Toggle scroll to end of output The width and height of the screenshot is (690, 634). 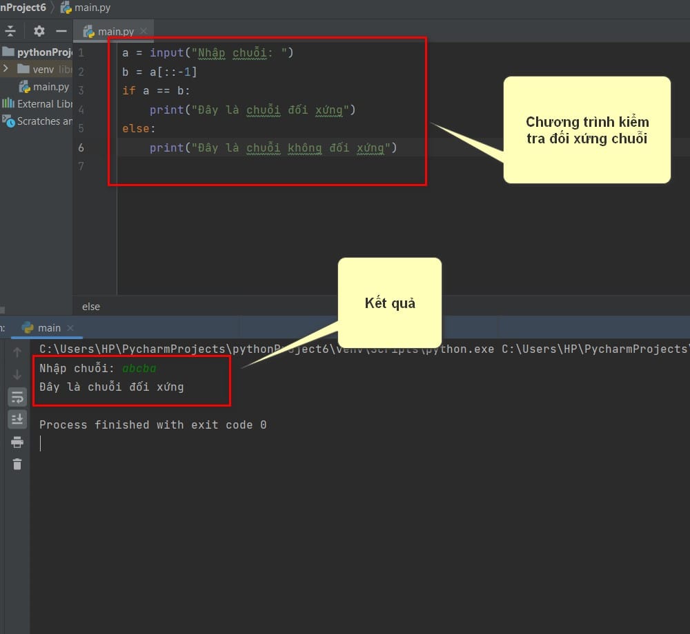click(x=17, y=419)
